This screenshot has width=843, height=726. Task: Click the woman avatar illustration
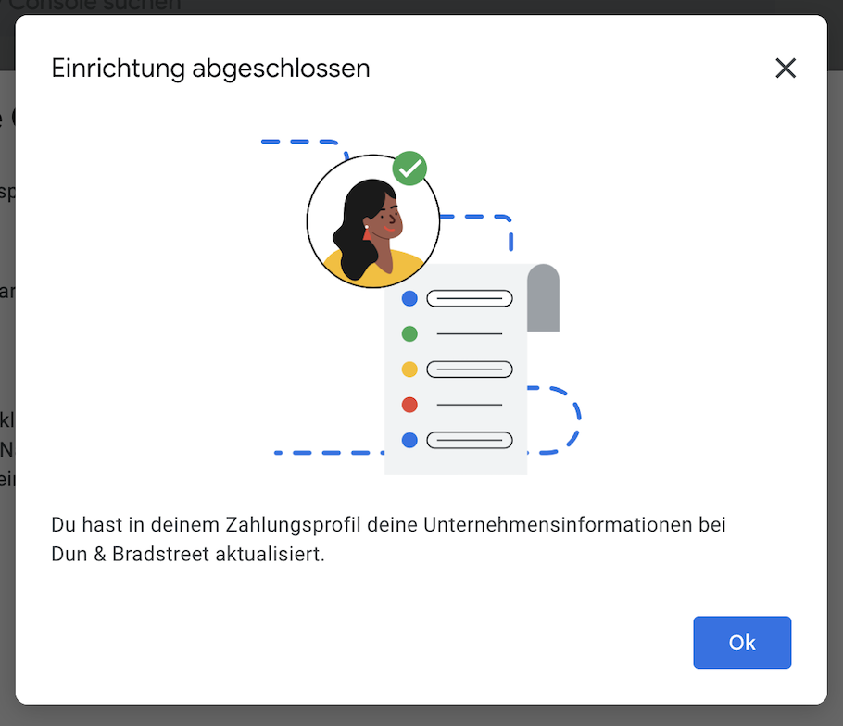pos(372,223)
